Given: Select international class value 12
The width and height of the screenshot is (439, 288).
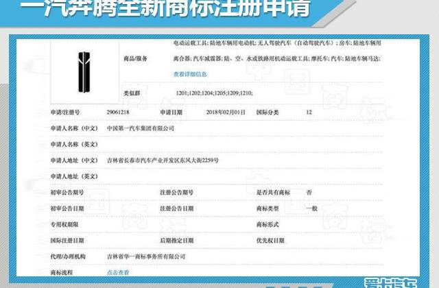Looking at the screenshot, I should click(x=309, y=112).
